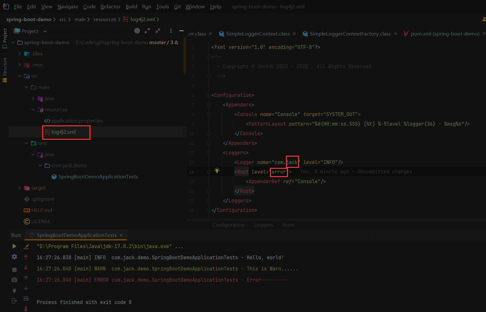The height and width of the screenshot is (312, 486).
Task: Click the camera dump threads icon
Action: pos(14,280)
